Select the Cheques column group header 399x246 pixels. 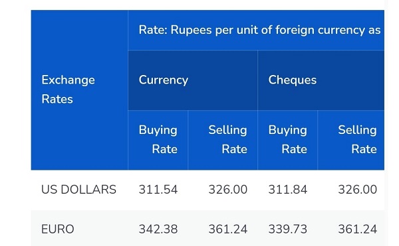[321, 80]
